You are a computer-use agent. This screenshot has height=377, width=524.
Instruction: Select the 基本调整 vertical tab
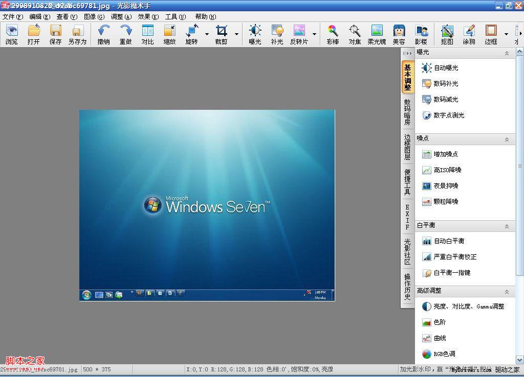click(x=408, y=78)
